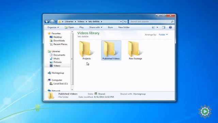Screen dimensions: 218x123
Task: Click the Videos library heading
Action: [x=89, y=33]
